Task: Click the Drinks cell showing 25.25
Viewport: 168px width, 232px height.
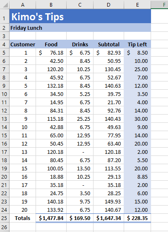Action: pyautogui.click(x=80, y=119)
